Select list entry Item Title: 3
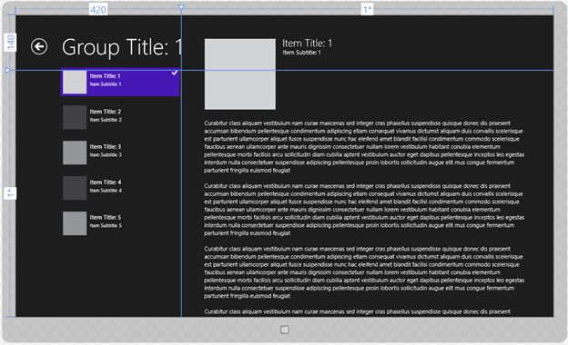Image resolution: width=568 pixels, height=345 pixels. (120, 153)
